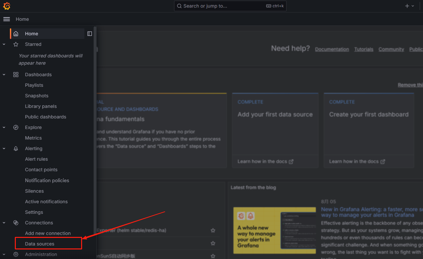Collapse the Starred section chevron

4,44
